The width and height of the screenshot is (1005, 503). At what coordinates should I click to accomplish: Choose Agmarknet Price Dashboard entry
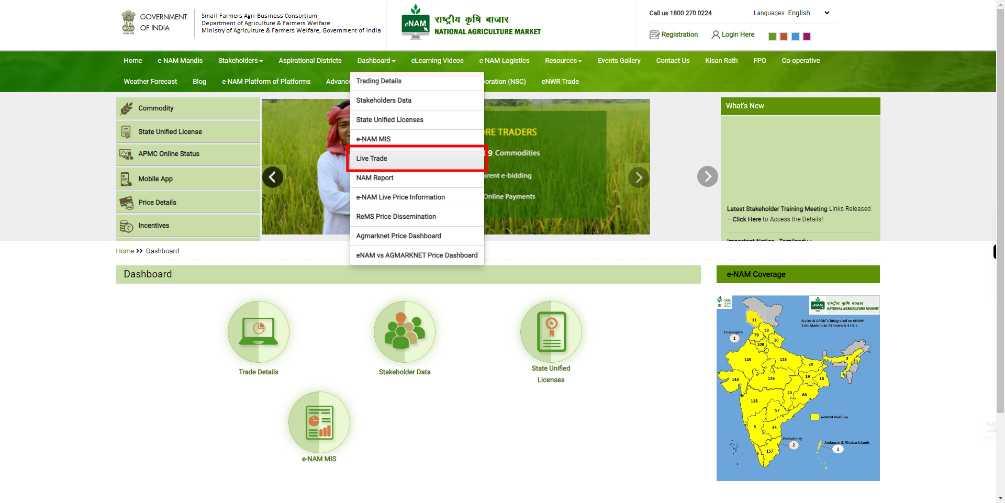pos(417,236)
